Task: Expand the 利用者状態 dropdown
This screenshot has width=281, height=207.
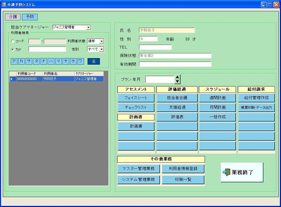Action: click(102, 41)
